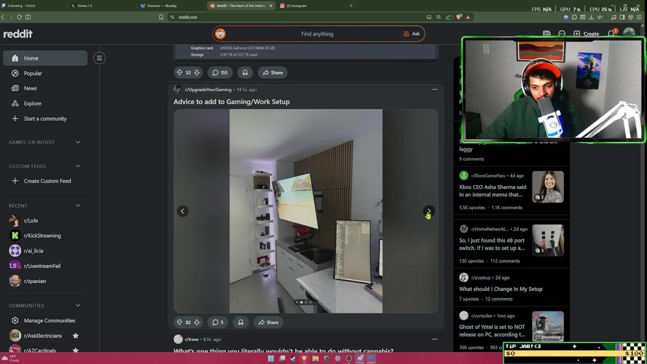This screenshot has width=647, height=364.
Task: Close the Reddit browser tab
Action: click(271, 6)
